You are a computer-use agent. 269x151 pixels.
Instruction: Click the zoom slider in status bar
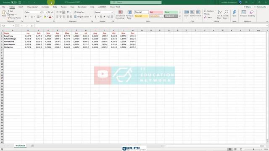pos(253,149)
